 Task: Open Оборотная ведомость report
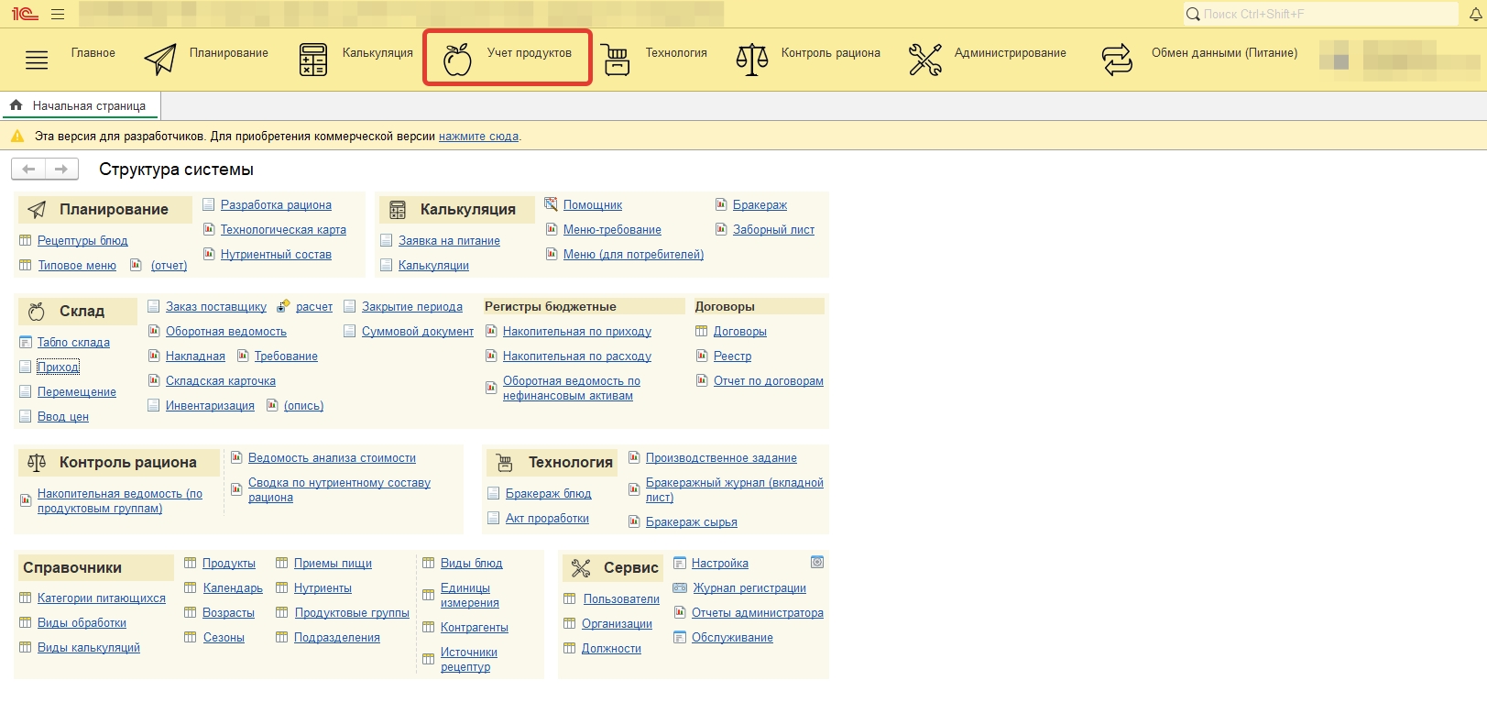coord(225,332)
